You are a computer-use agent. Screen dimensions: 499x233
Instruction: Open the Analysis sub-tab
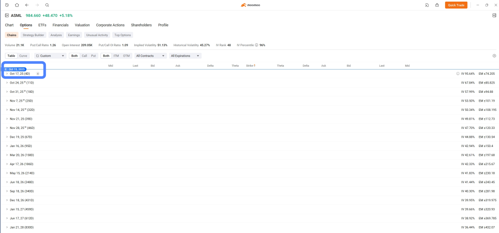click(56, 35)
